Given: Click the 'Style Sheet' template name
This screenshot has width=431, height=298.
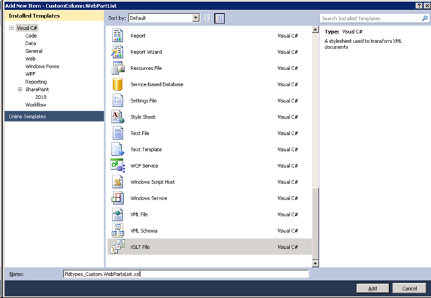Looking at the screenshot, I should pyautogui.click(x=143, y=117).
